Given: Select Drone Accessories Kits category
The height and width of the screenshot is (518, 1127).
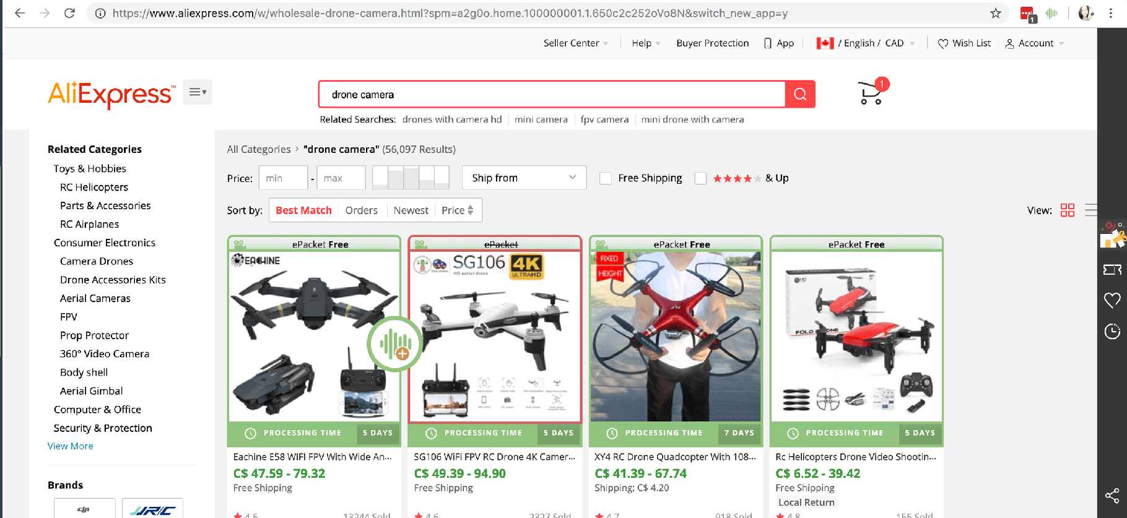Looking at the screenshot, I should (113, 280).
